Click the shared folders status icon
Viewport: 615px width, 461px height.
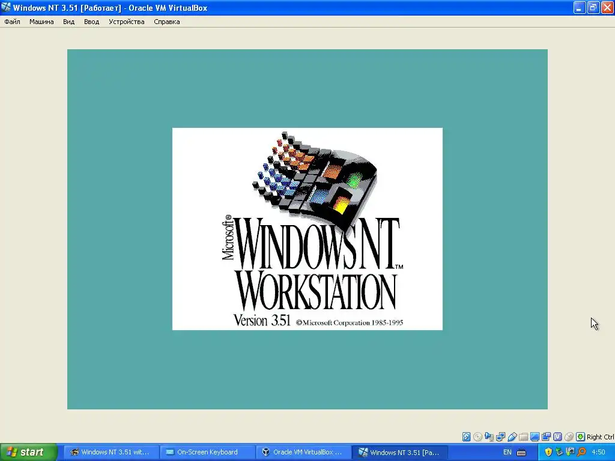(523, 437)
